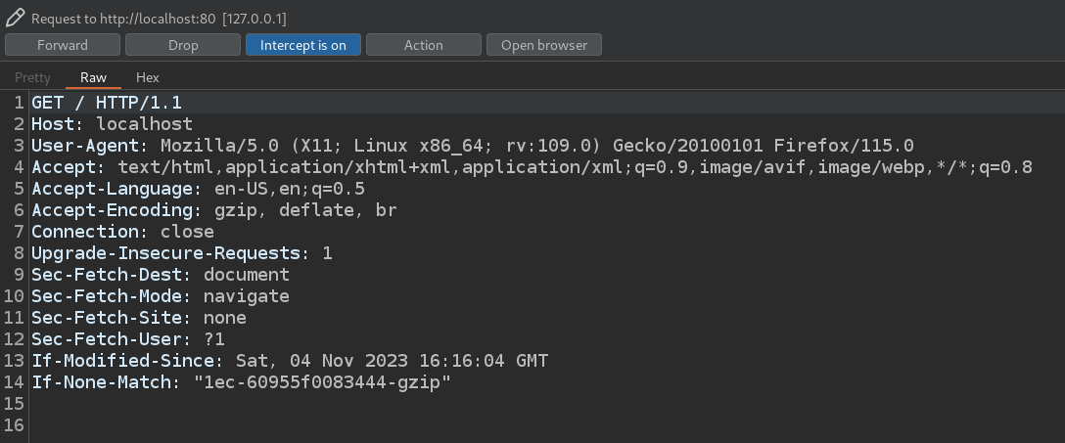Select the Connection: close line
Viewport: 1065px width, 443px height.
[123, 232]
